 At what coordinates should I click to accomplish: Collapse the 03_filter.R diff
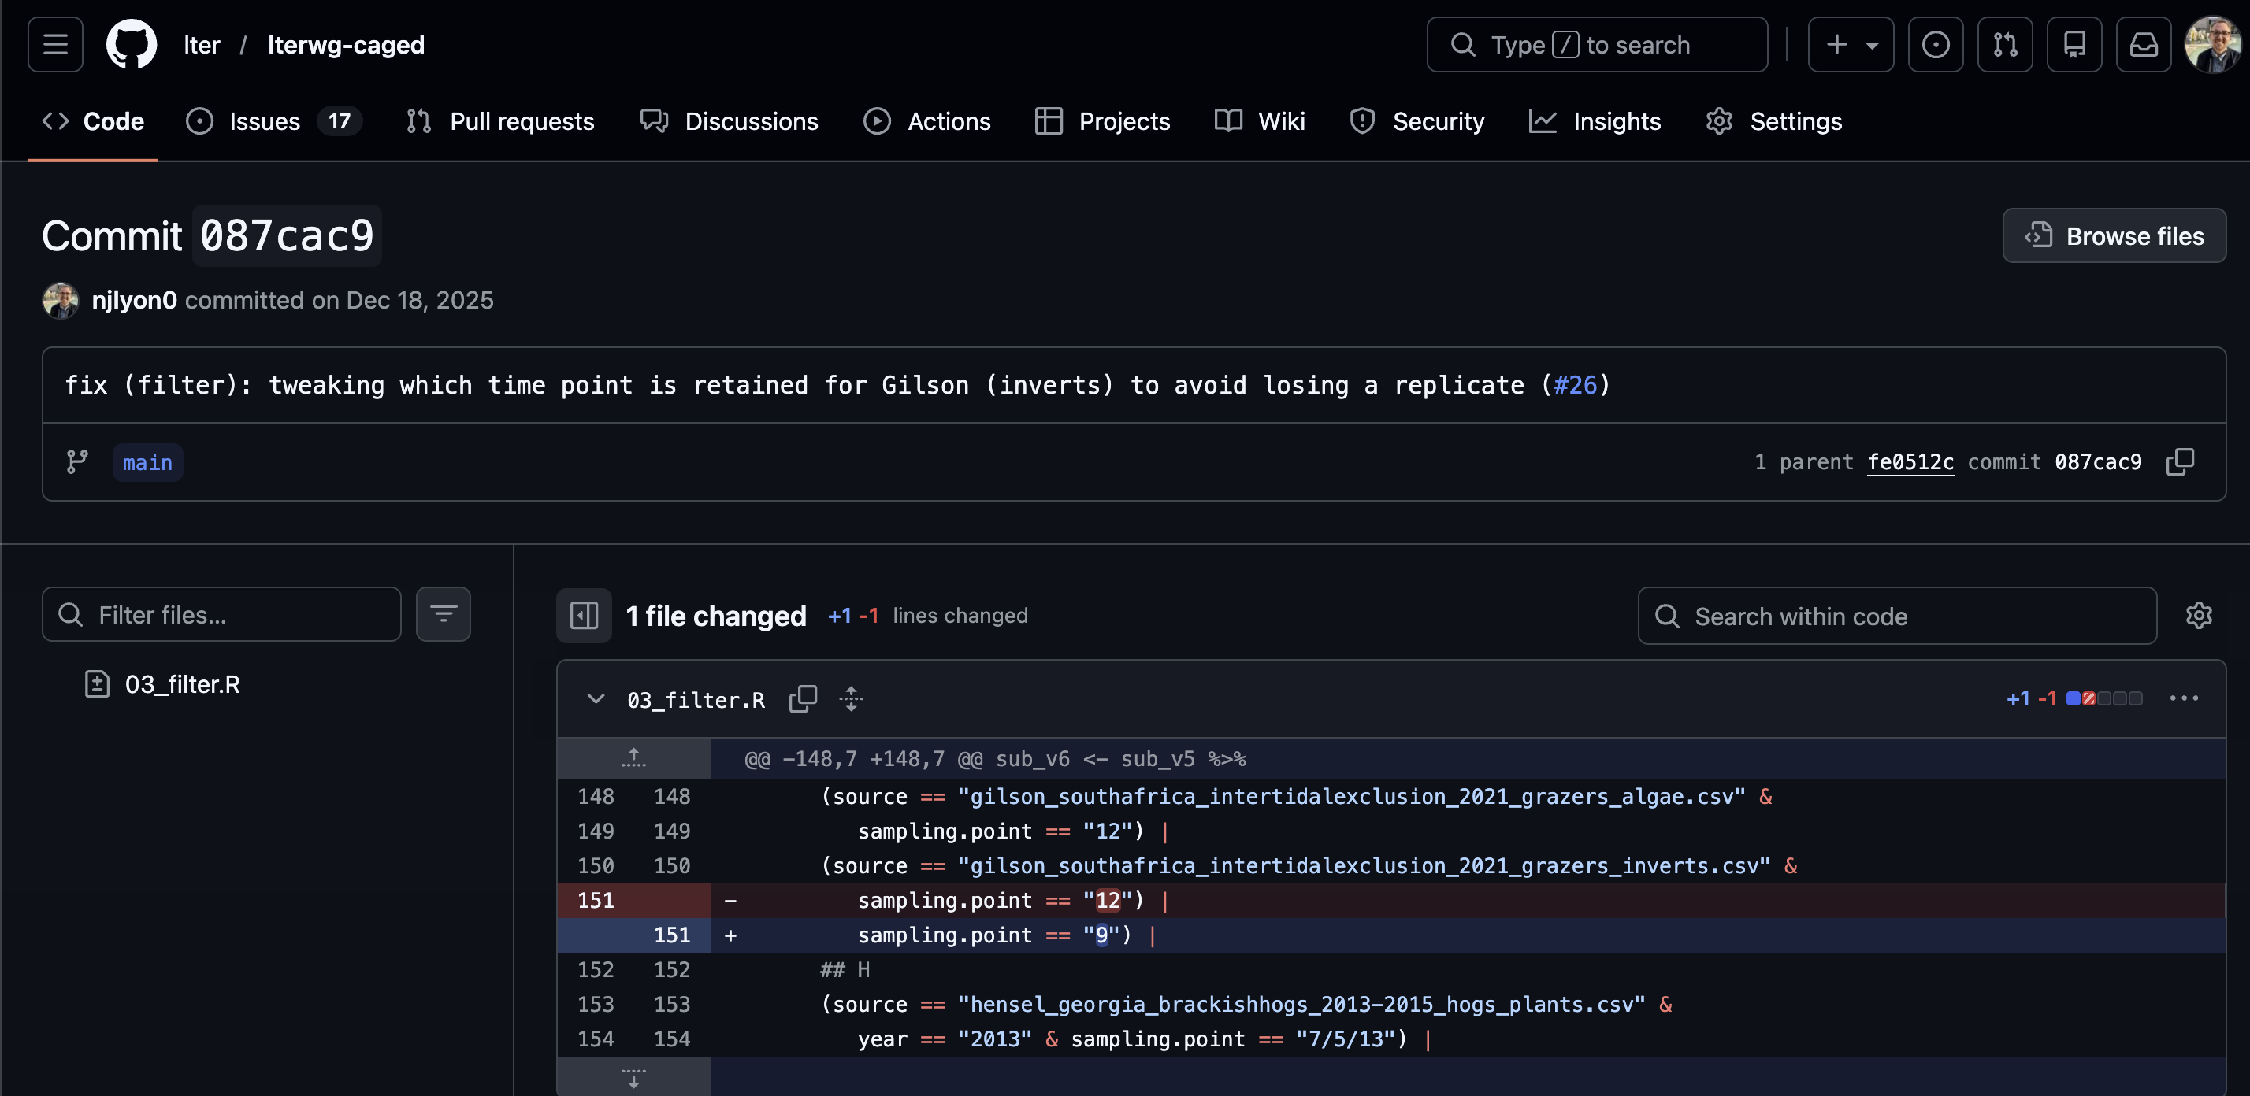596,699
